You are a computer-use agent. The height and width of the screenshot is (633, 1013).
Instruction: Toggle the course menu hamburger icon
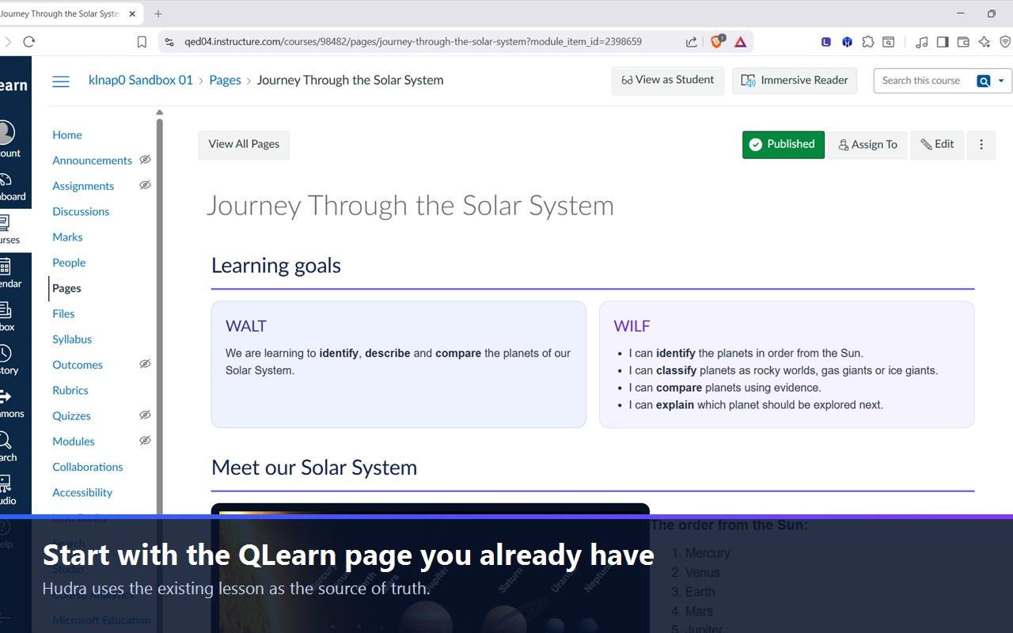coord(61,81)
